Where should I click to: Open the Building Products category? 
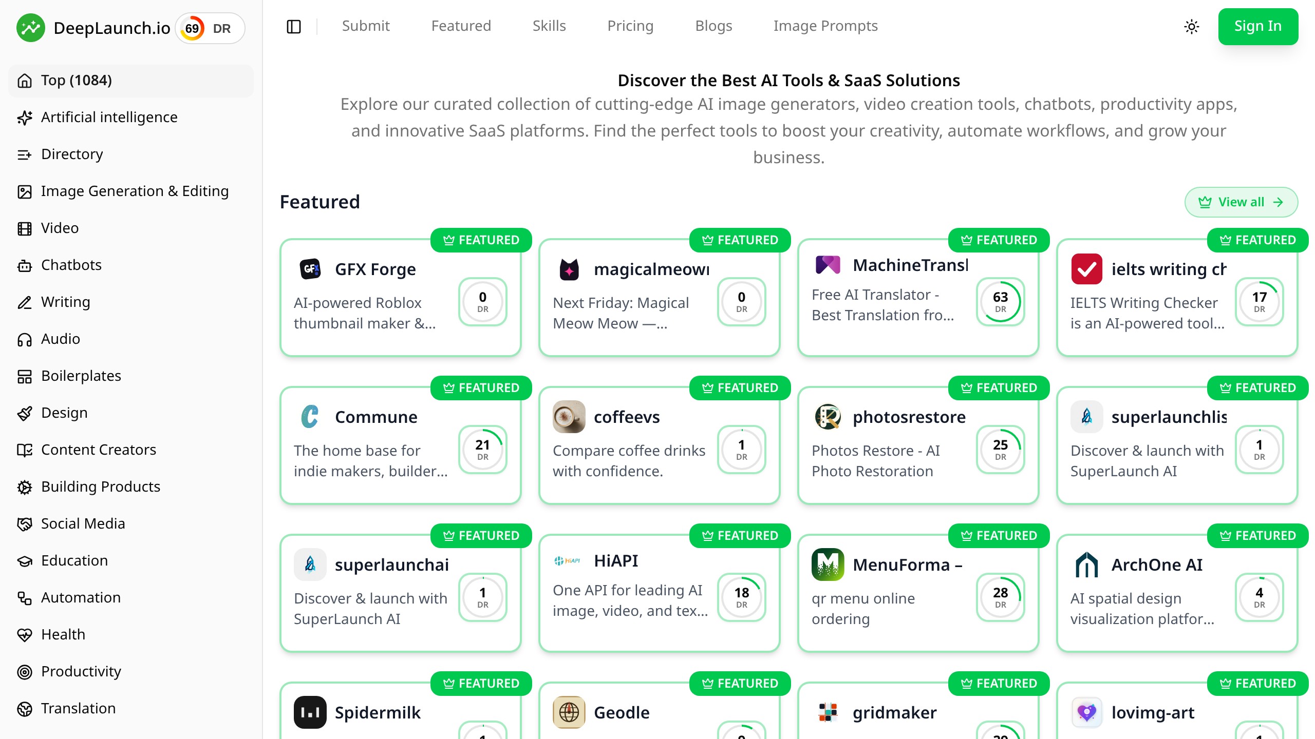(131, 487)
